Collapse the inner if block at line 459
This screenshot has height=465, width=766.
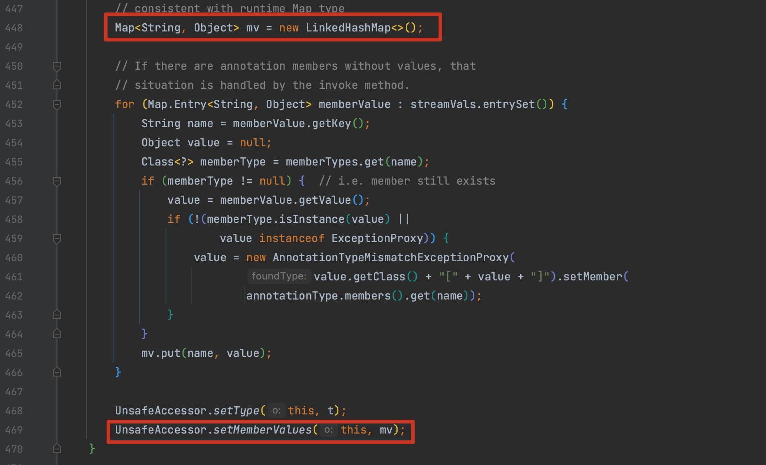point(57,239)
